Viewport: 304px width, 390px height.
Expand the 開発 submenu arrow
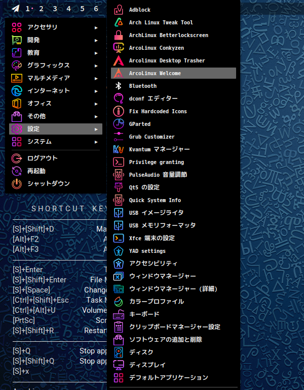[96, 40]
